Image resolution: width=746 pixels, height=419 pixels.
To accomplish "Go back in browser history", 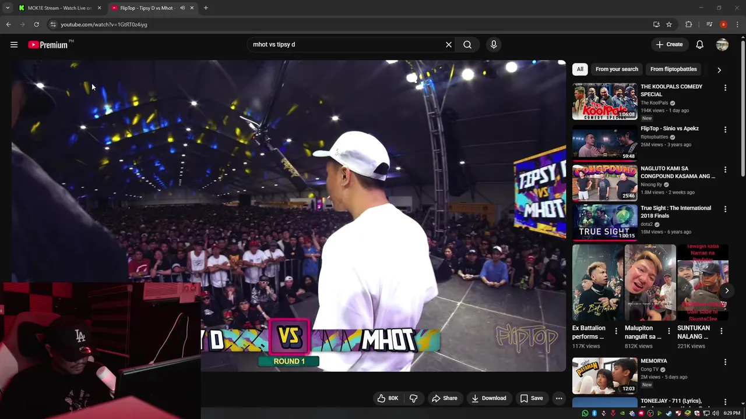I will coord(8,24).
